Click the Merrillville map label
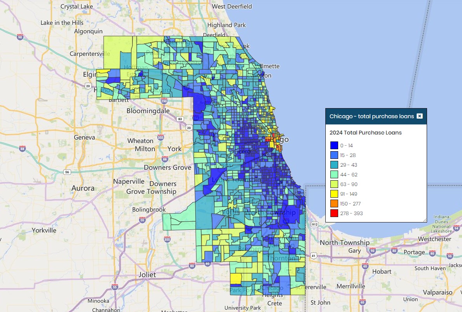 [x=351, y=286]
